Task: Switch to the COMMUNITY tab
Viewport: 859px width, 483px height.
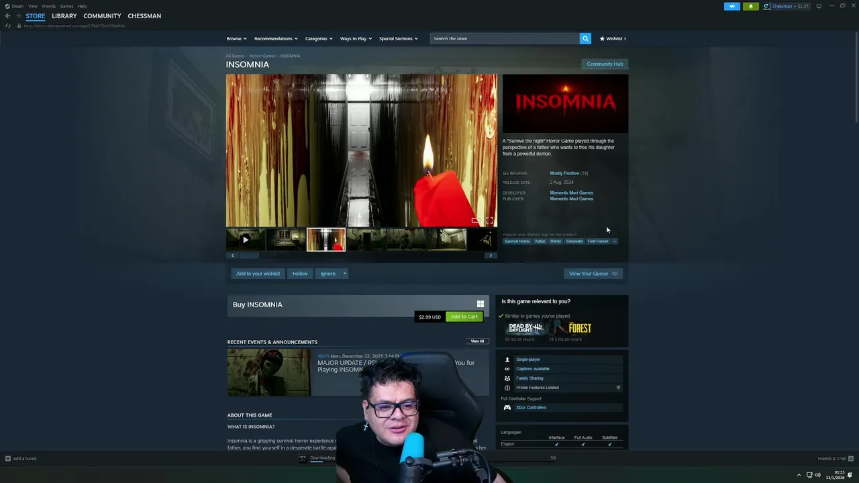Action: click(x=102, y=15)
